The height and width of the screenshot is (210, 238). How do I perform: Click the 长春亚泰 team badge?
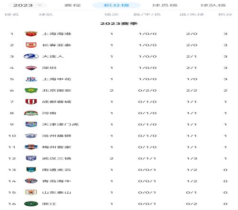[x=31, y=45]
